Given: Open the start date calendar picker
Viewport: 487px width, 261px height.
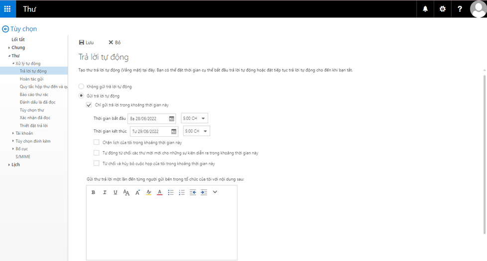Looking at the screenshot, I should pos(172,118).
